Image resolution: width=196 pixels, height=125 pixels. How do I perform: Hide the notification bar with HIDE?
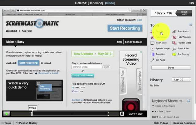coord(191,3)
